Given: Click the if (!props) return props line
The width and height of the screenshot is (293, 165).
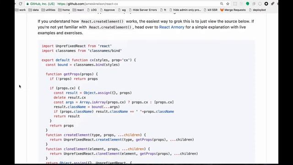Looking at the screenshot, I should (74, 79).
